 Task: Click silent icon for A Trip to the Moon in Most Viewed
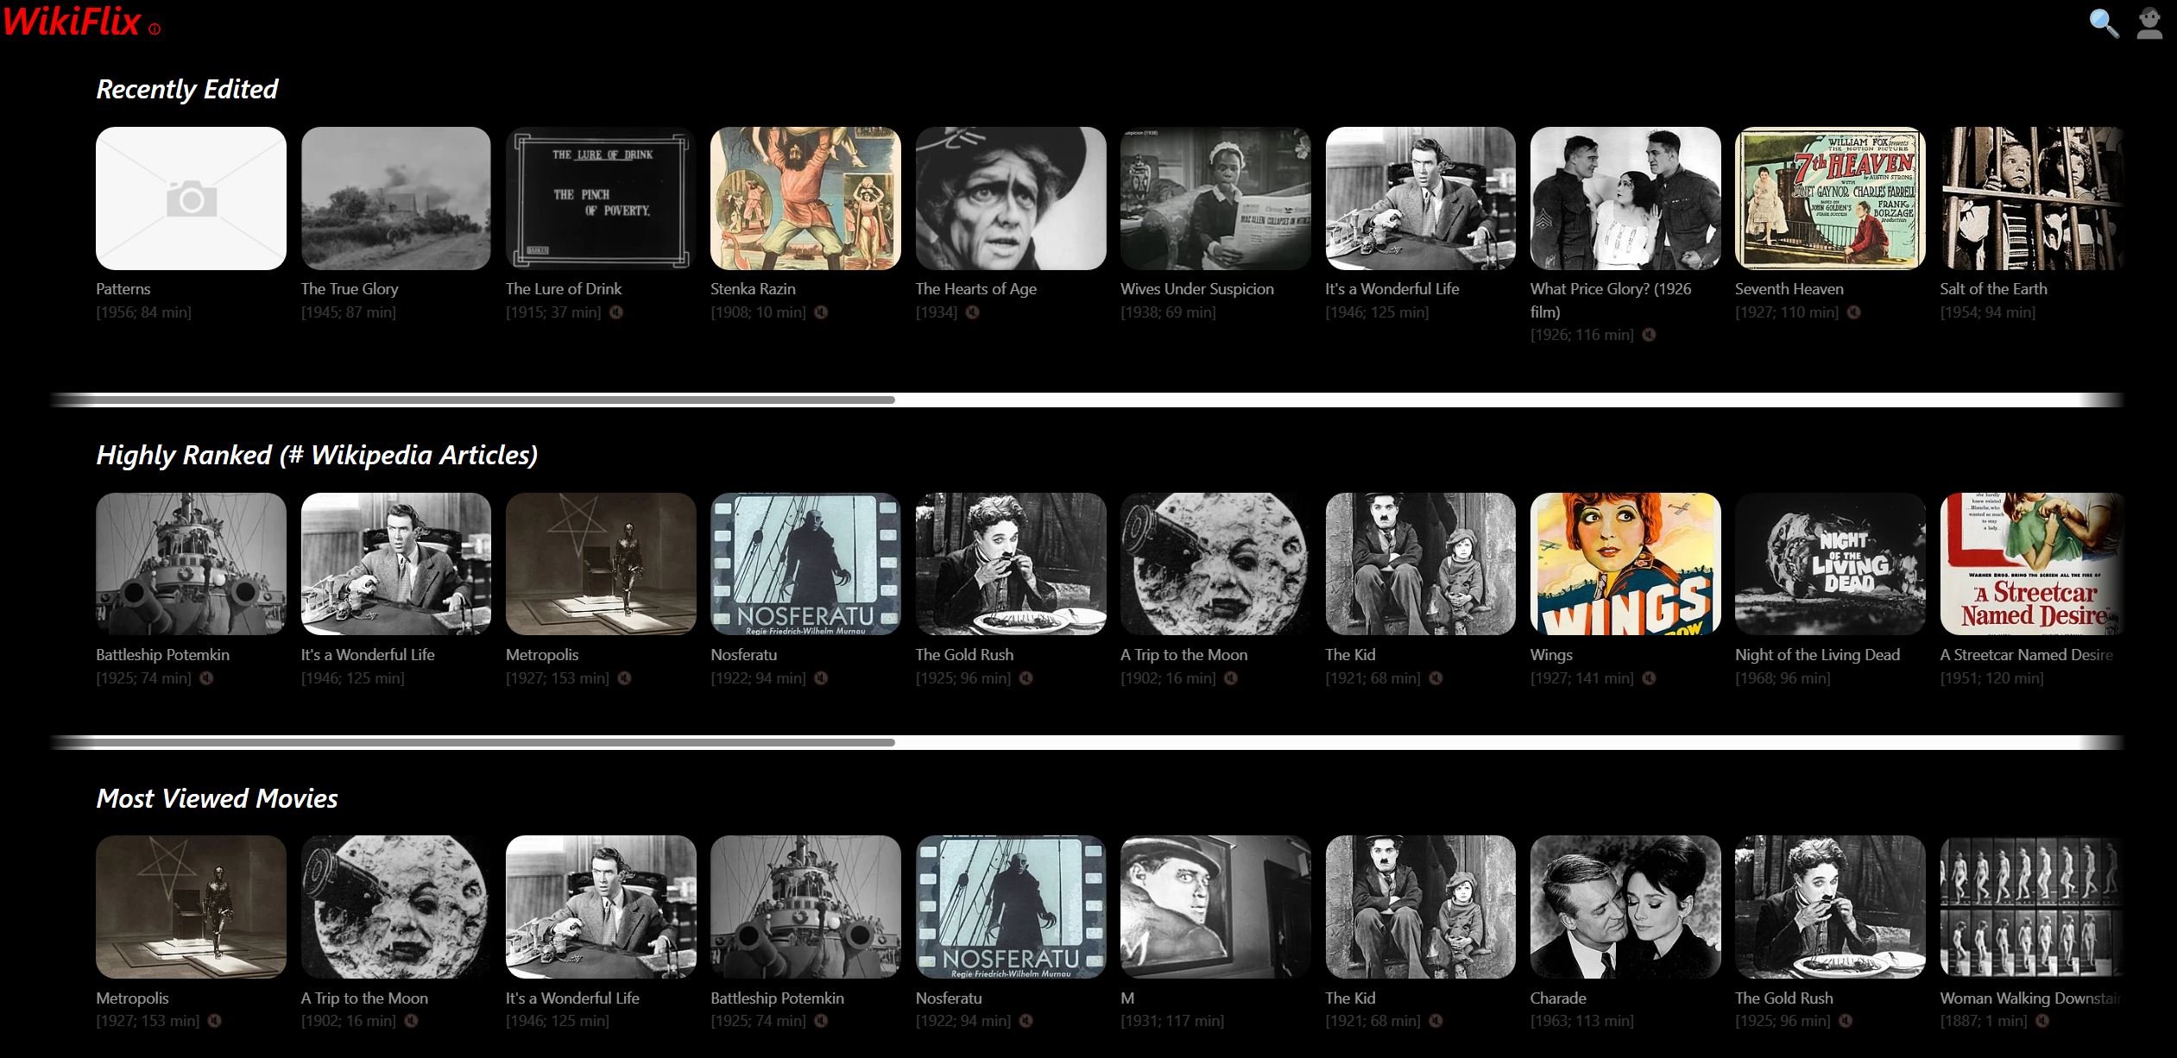pyautogui.click(x=411, y=1021)
